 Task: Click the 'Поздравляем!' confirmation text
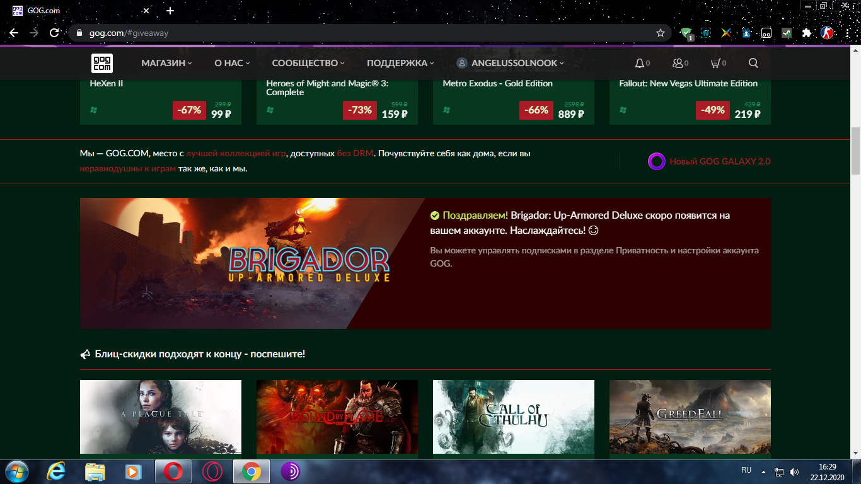[x=475, y=216]
